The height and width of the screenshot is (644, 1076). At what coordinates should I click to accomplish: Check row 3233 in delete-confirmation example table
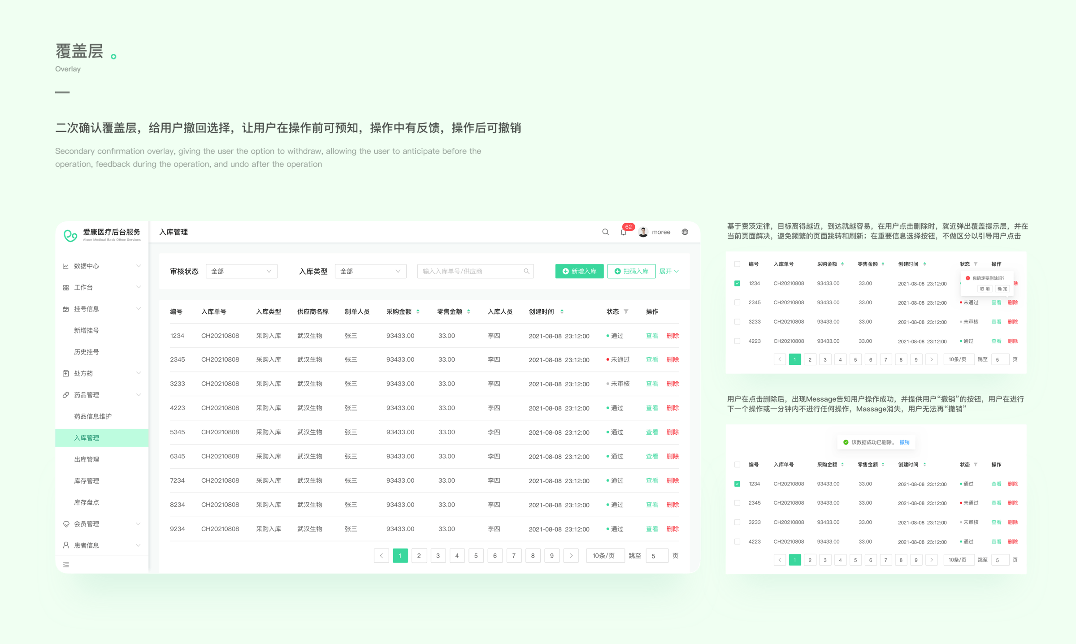pyautogui.click(x=737, y=322)
